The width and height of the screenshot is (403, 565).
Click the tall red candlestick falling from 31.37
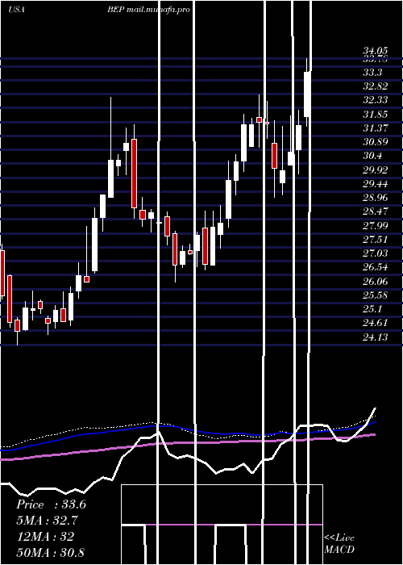pyautogui.click(x=135, y=174)
